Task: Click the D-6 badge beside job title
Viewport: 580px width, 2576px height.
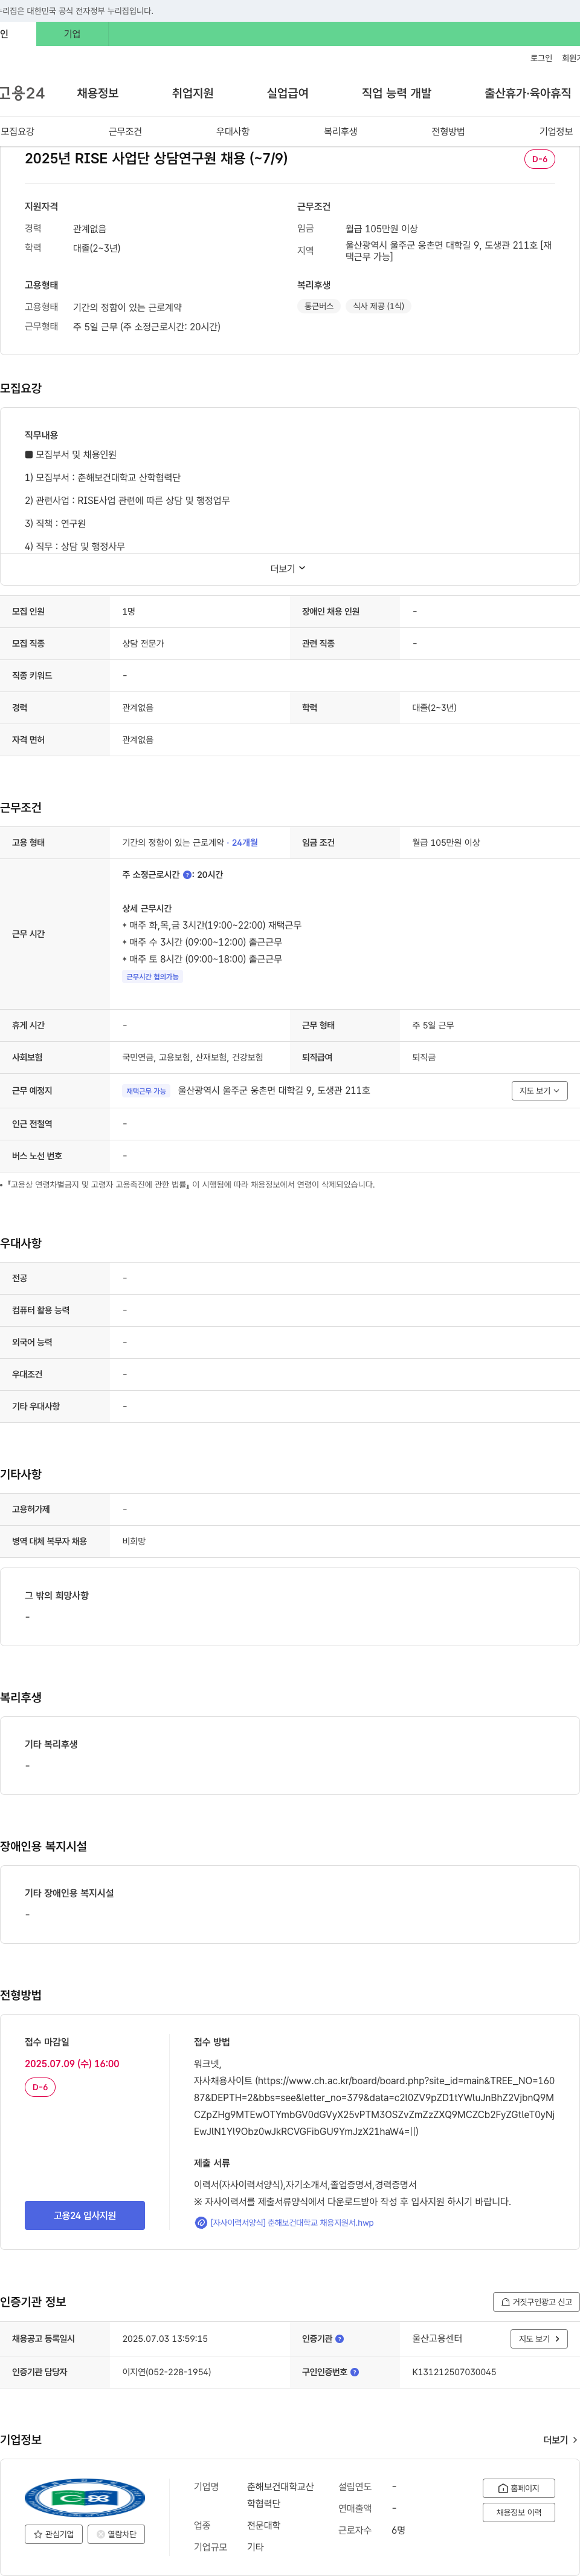Action: coord(539,159)
